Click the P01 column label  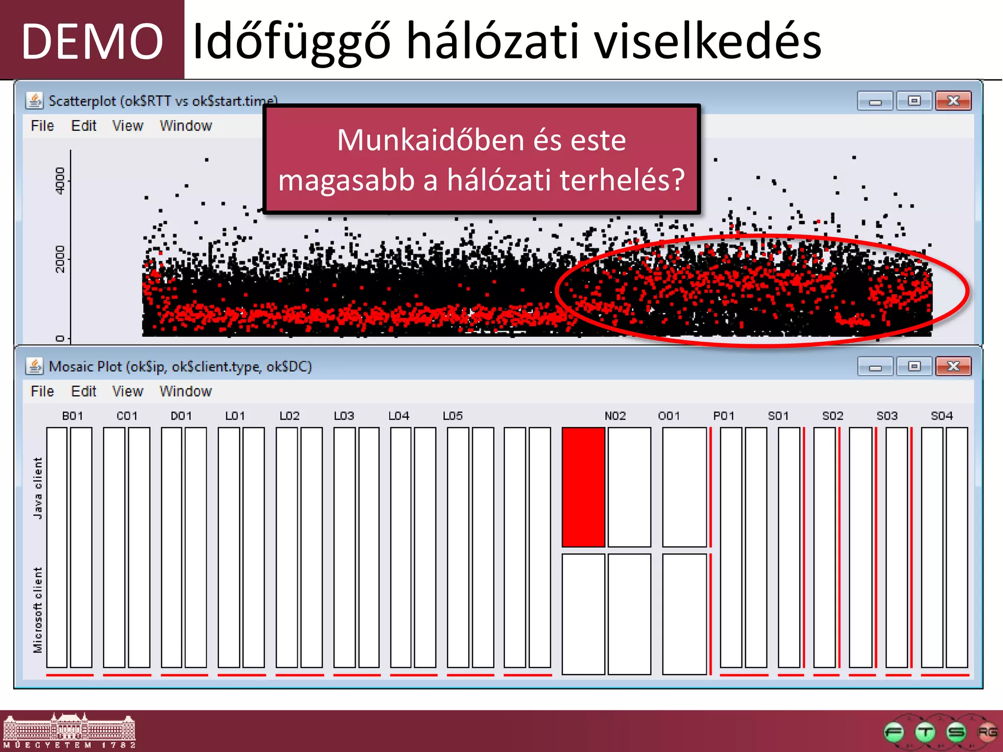coord(724,416)
